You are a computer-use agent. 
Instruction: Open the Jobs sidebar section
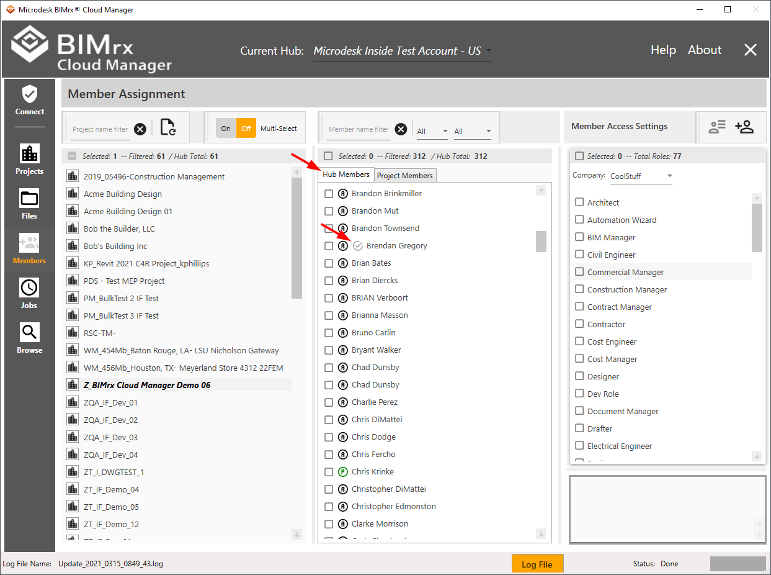[x=30, y=294]
